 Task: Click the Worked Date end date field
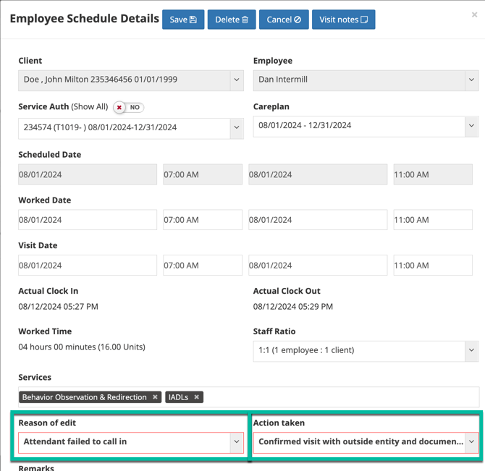(x=318, y=220)
